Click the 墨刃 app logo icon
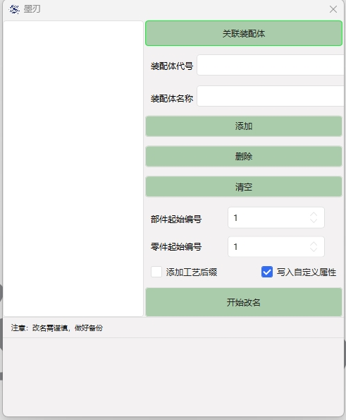This screenshot has height=420, width=346. (x=14, y=9)
